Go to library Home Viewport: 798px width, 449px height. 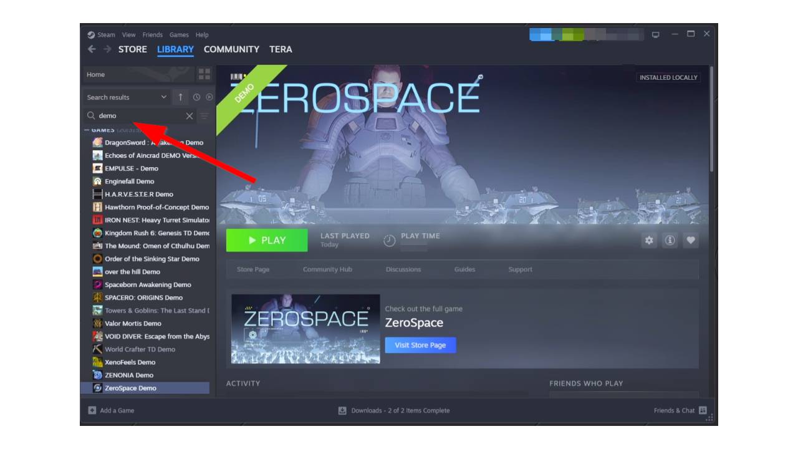(138, 75)
